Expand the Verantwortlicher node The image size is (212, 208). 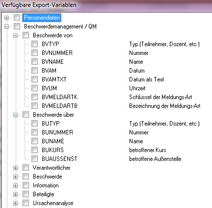15,168
